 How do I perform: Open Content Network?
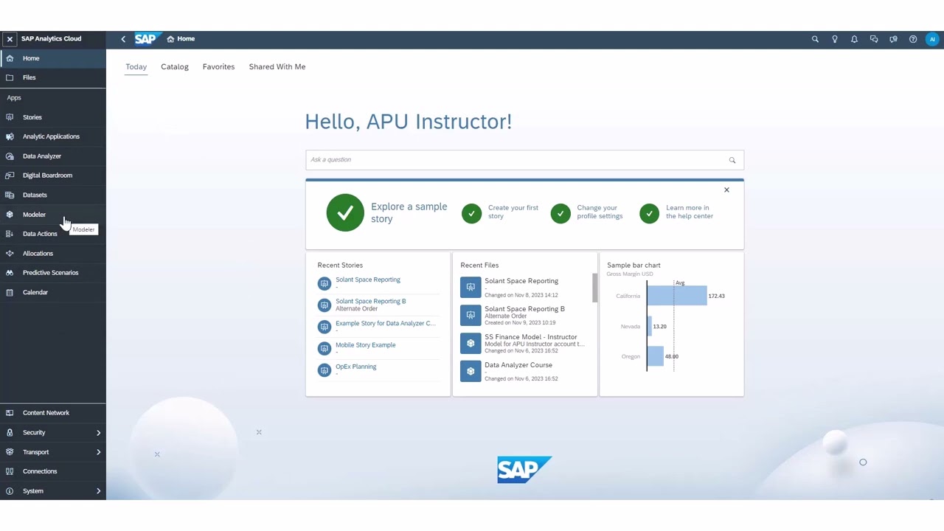[53, 413]
